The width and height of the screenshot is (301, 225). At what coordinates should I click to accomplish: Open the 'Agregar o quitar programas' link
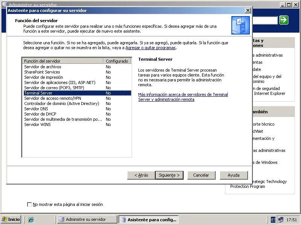(x=150, y=48)
